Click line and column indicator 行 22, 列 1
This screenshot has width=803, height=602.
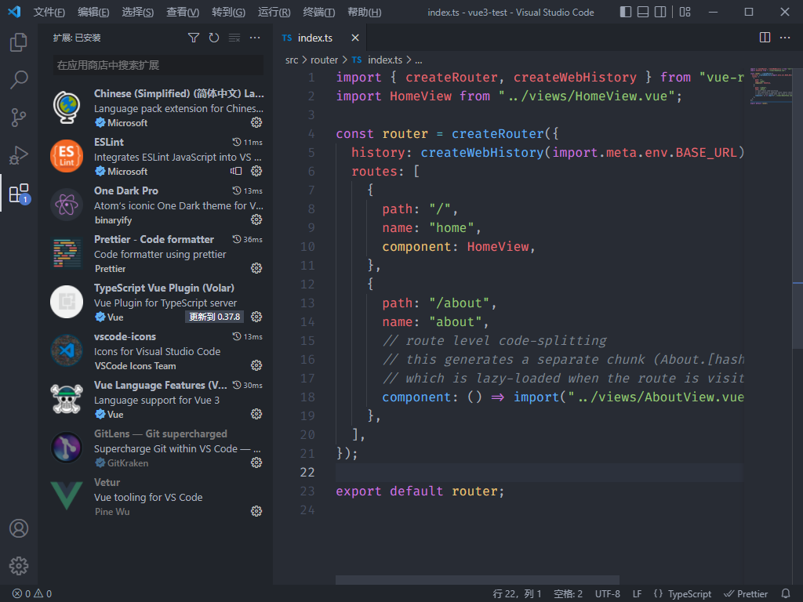coord(517,594)
